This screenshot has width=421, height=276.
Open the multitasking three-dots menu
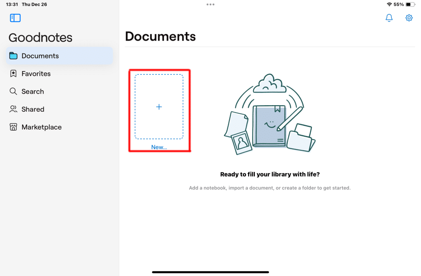[210, 4]
